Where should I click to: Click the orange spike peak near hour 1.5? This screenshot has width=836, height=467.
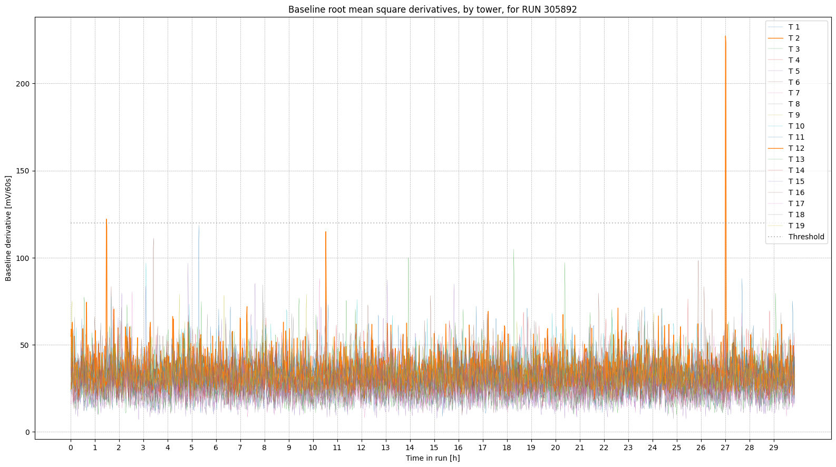click(106, 219)
